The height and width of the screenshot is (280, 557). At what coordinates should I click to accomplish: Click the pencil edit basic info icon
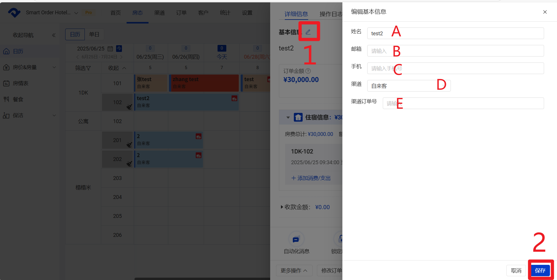coord(308,32)
